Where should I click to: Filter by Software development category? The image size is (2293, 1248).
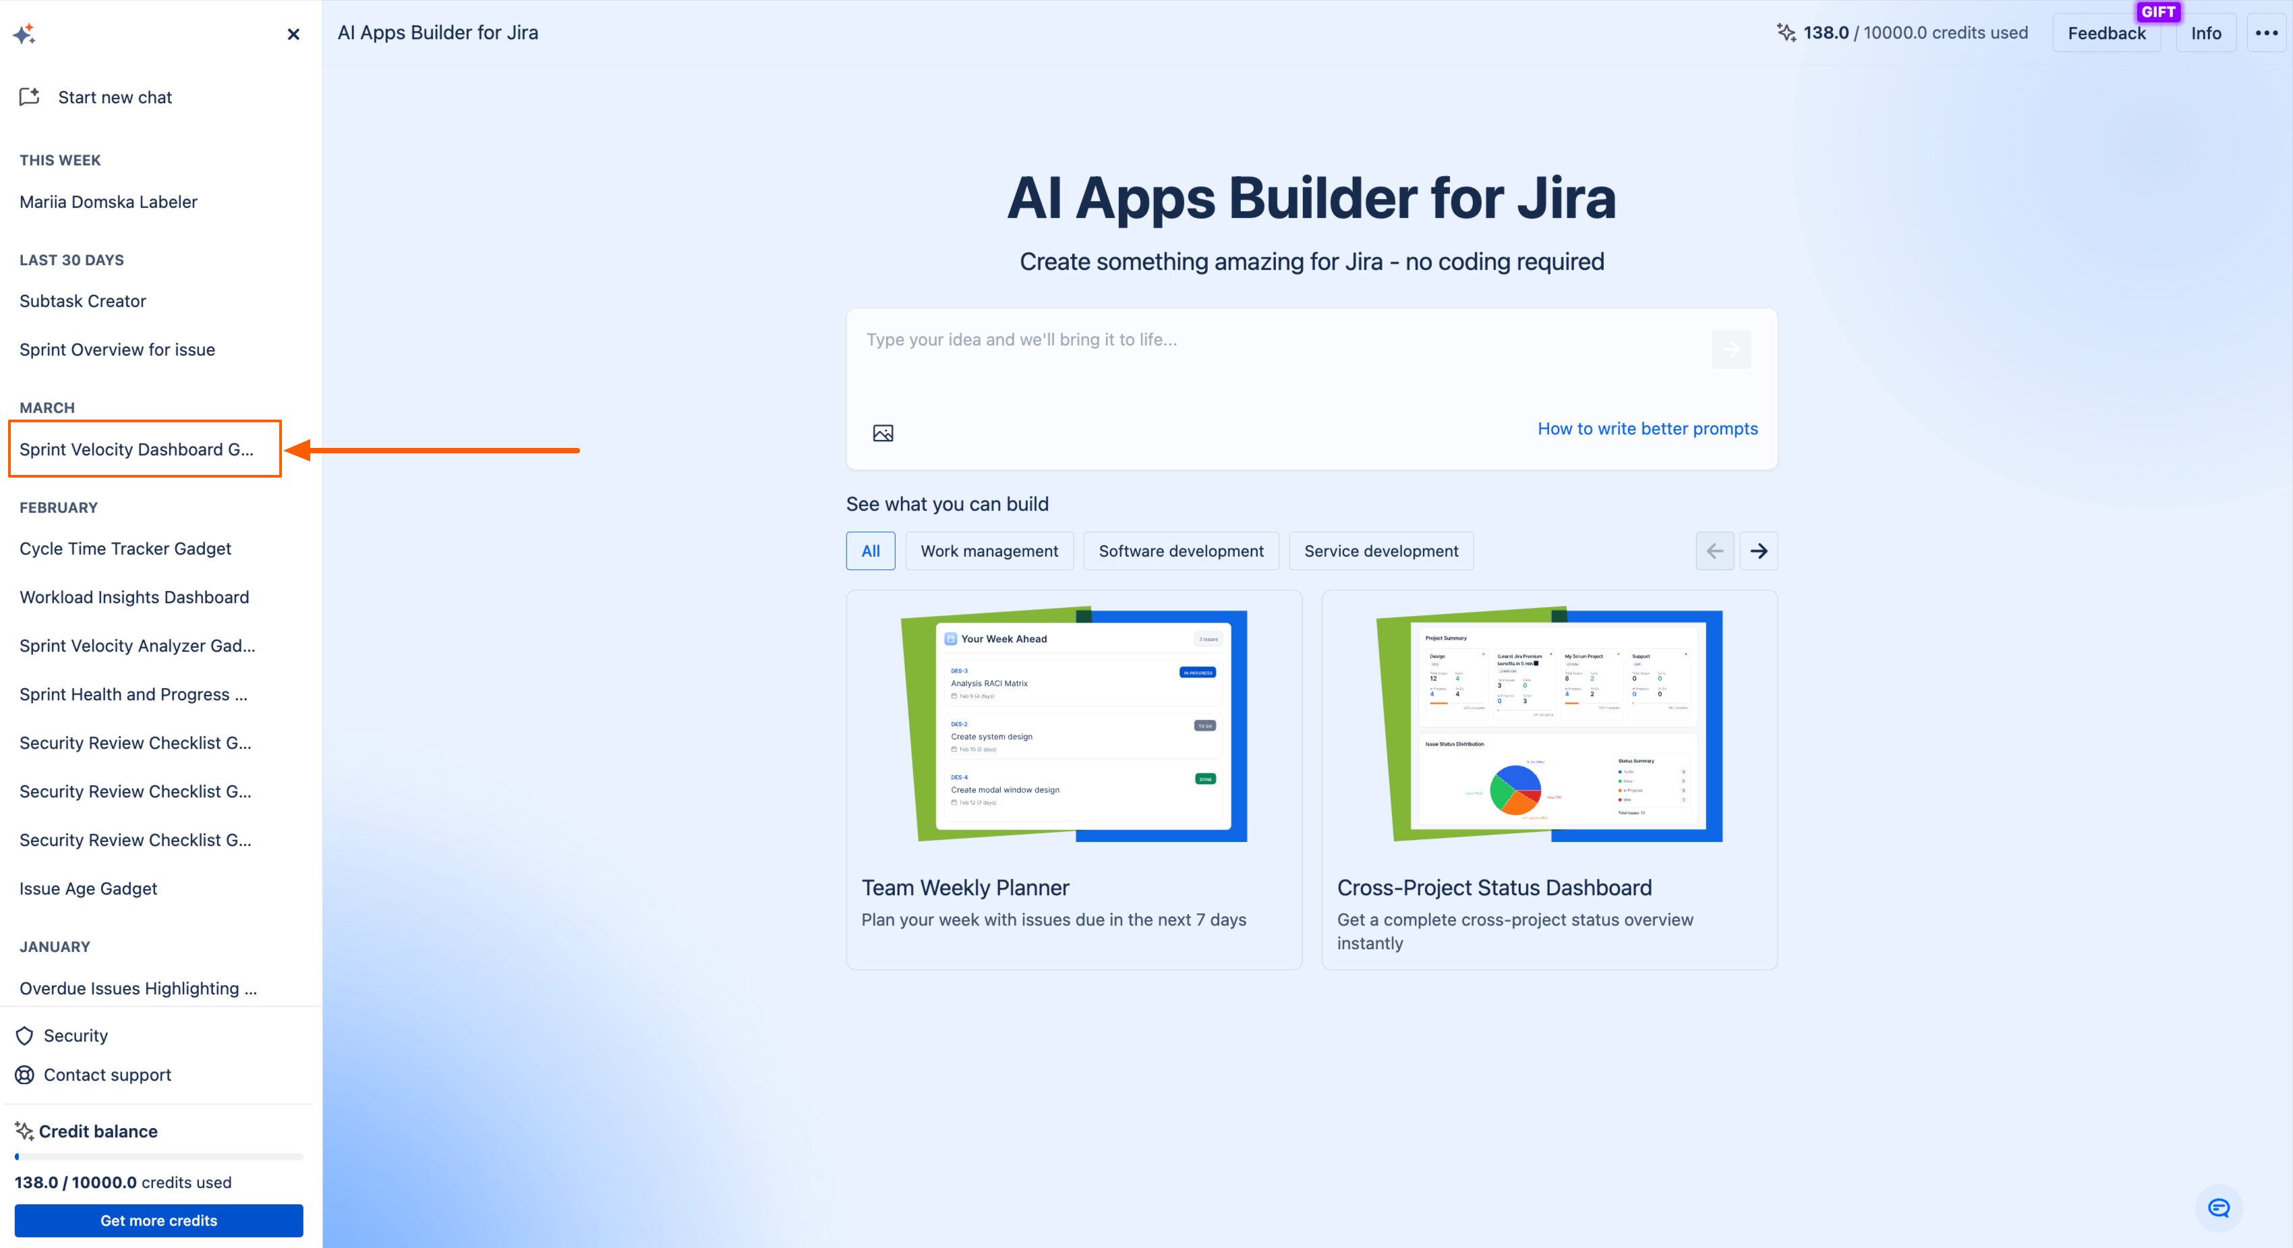[1181, 551]
